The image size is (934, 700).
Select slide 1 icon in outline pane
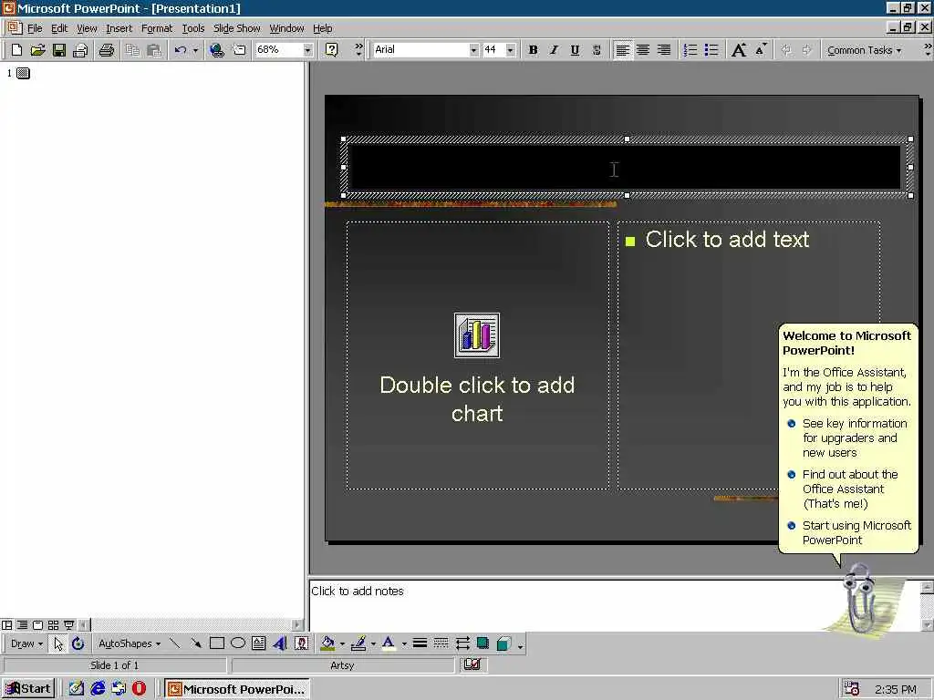[23, 73]
